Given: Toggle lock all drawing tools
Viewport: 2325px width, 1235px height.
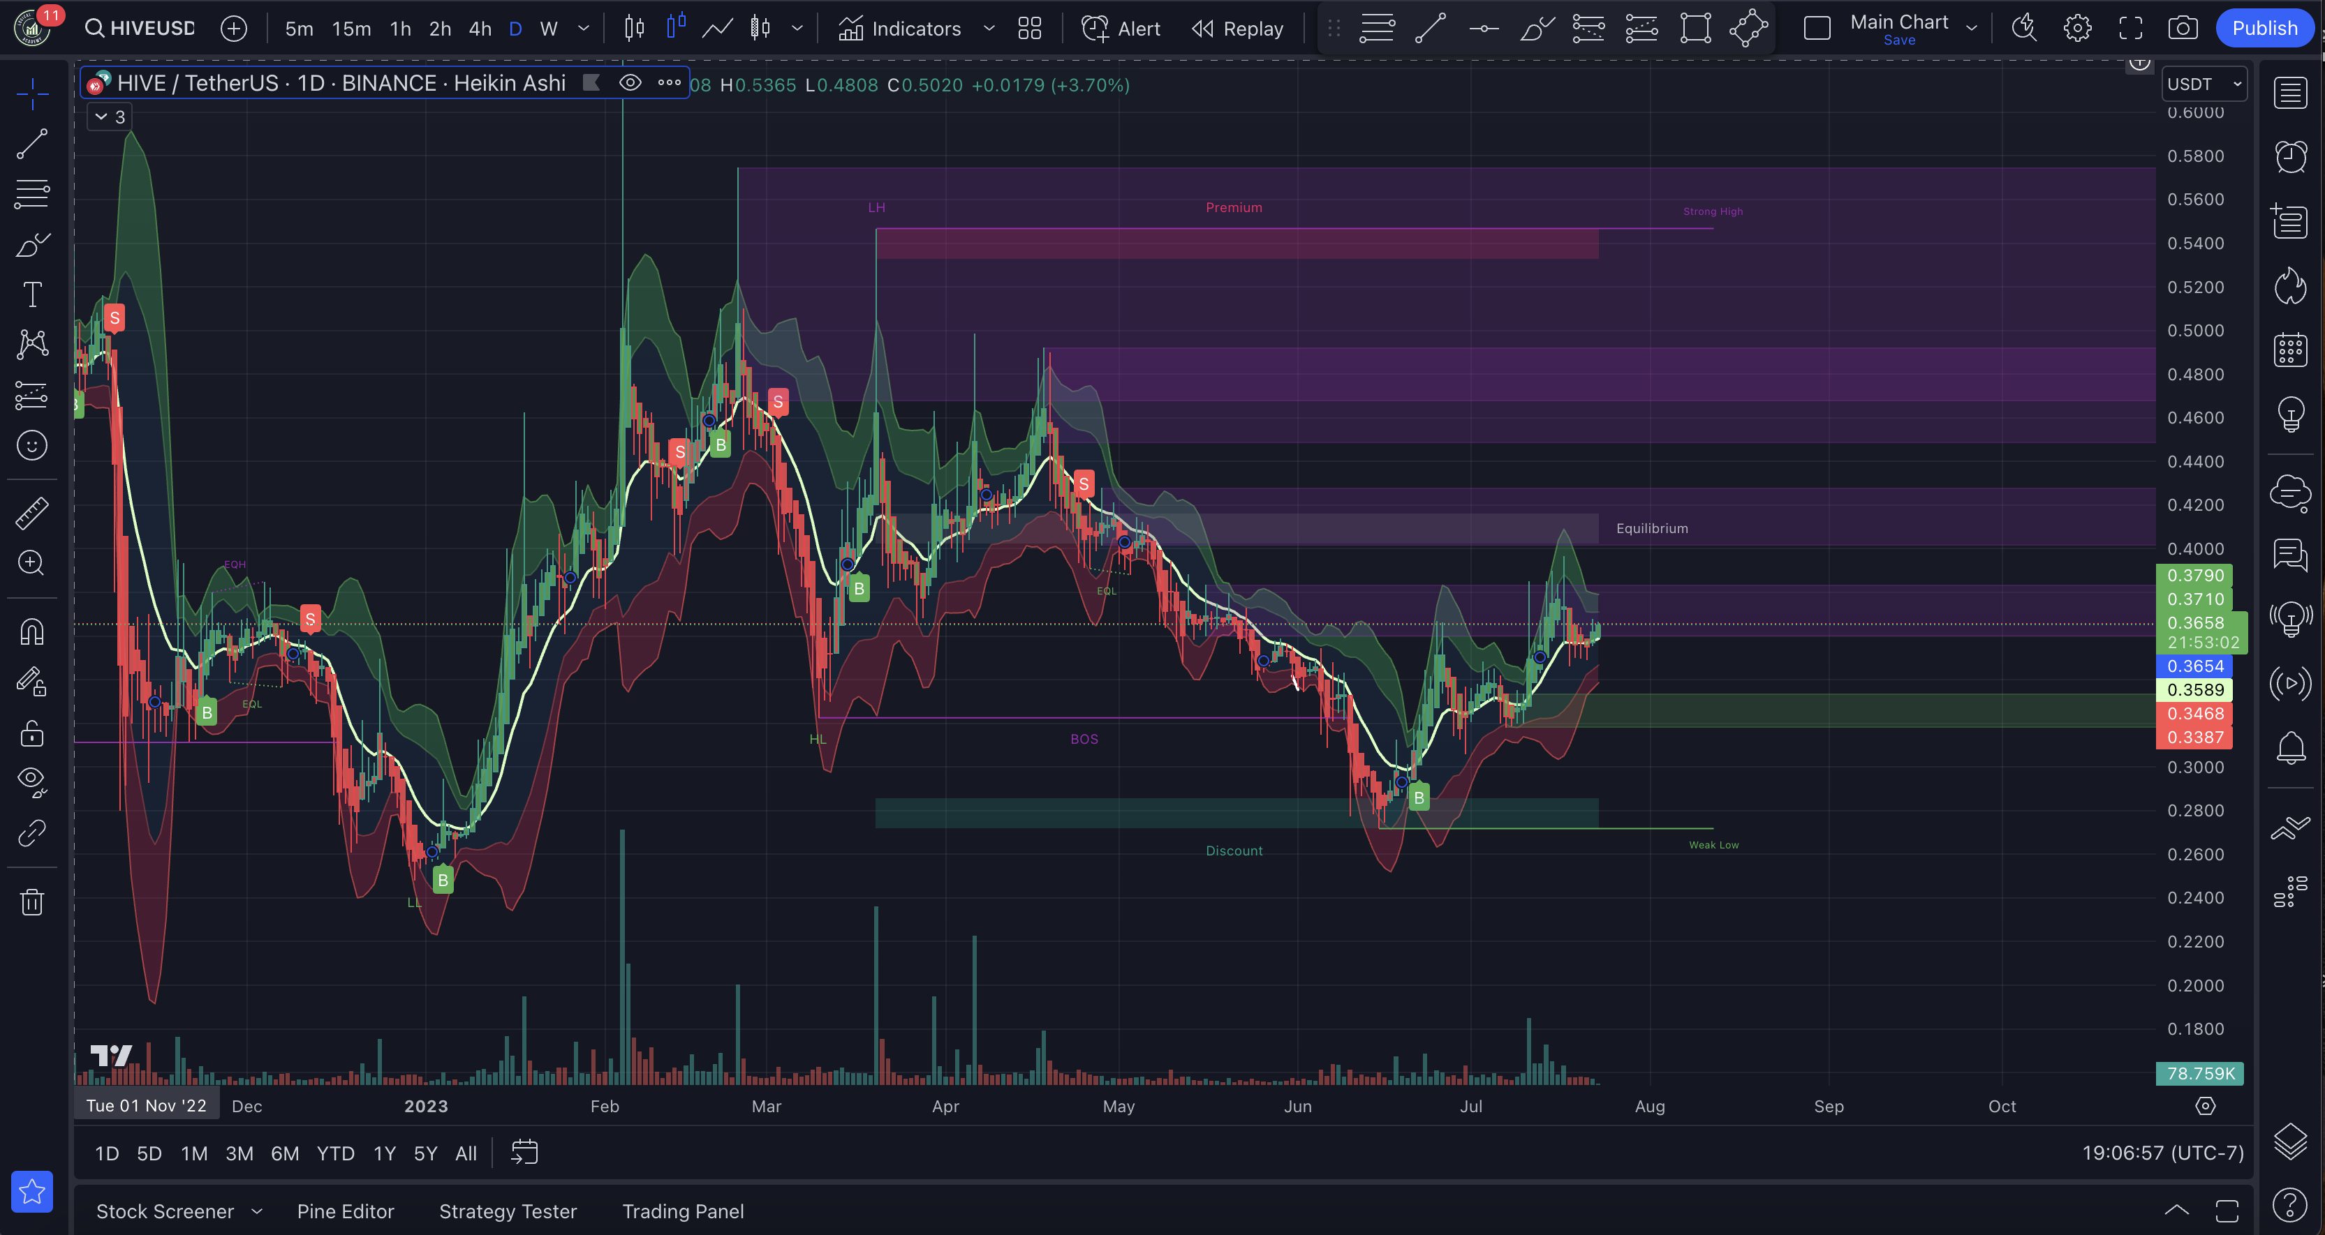Looking at the screenshot, I should pos(33,733).
